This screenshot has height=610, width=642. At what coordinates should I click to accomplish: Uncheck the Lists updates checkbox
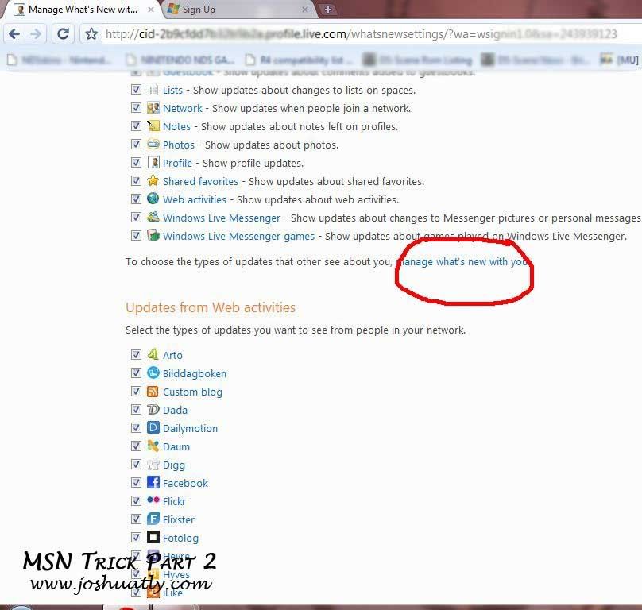[x=136, y=89]
